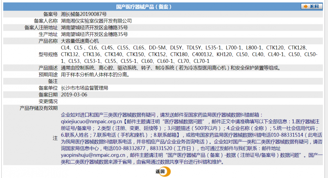328x178 pixels.
Task: Click model entry DD-5M in specifications
Action: point(158,48)
